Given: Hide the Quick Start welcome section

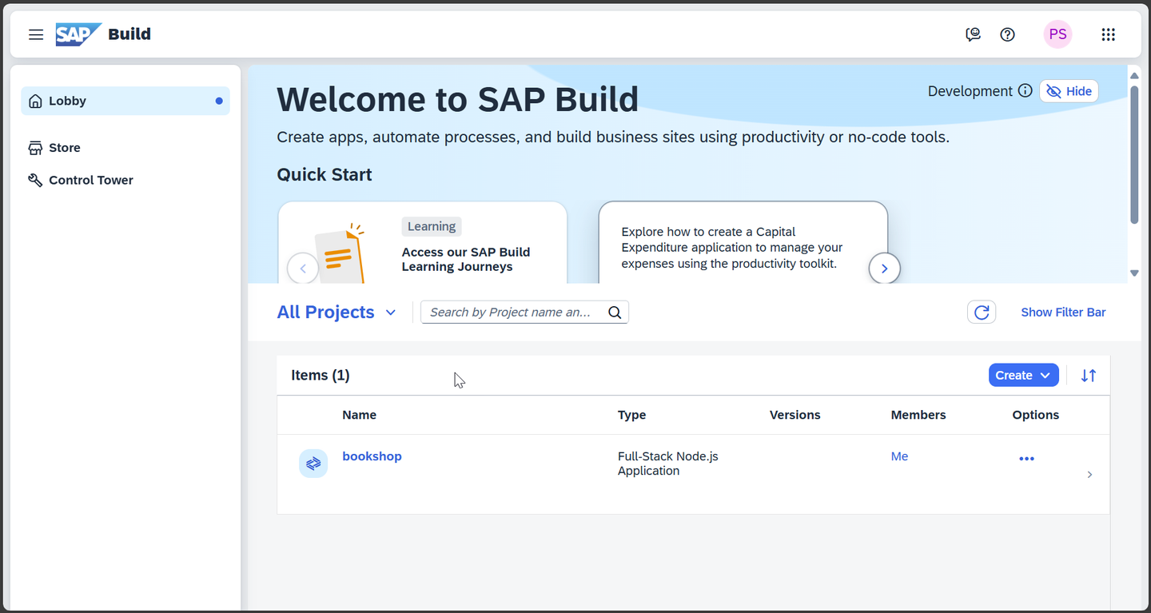Looking at the screenshot, I should [x=1069, y=91].
